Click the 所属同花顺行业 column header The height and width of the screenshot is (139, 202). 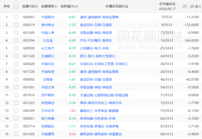[x=117, y=6]
